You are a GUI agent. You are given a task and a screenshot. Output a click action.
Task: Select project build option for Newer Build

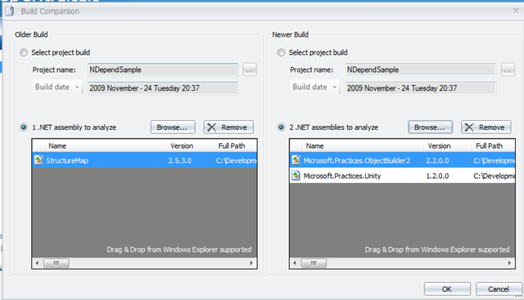point(281,53)
